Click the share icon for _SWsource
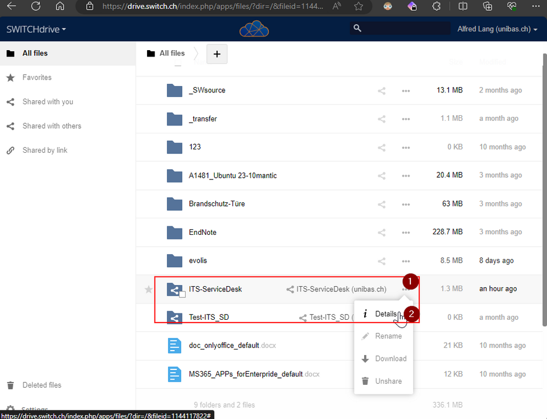547x419 pixels. tap(382, 91)
